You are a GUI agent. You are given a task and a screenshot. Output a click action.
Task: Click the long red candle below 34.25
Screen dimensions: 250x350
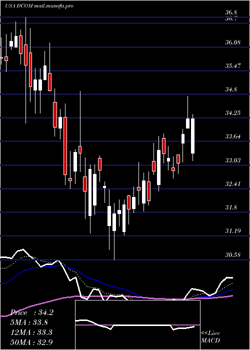(65, 146)
